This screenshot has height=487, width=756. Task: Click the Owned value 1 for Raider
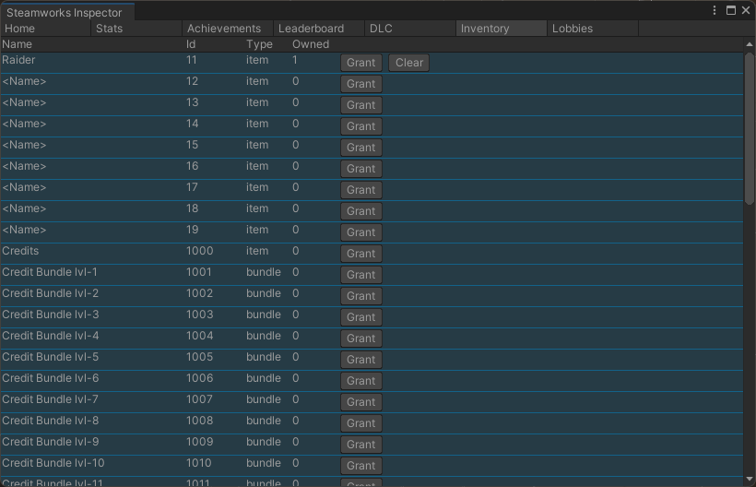tap(295, 60)
